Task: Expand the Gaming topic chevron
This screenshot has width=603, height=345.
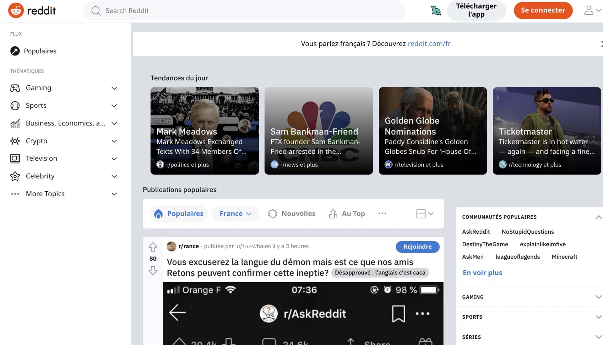Action: point(114,88)
